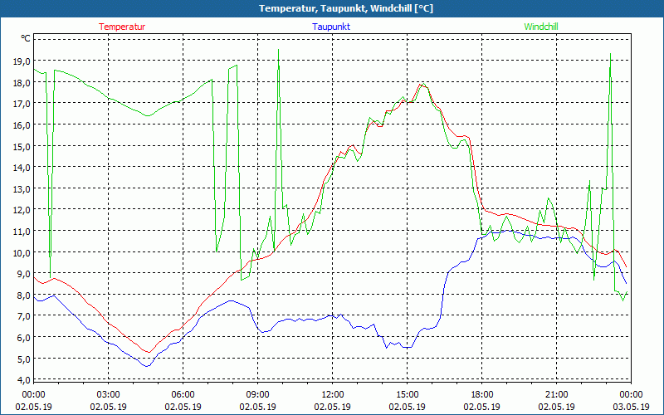Click the '15:00' time axis label

[407, 395]
